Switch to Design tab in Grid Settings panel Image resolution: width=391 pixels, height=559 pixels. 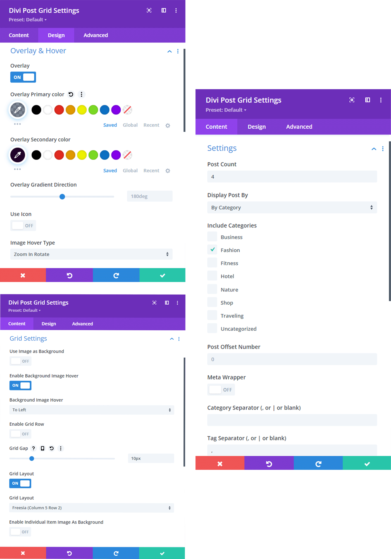click(49, 324)
